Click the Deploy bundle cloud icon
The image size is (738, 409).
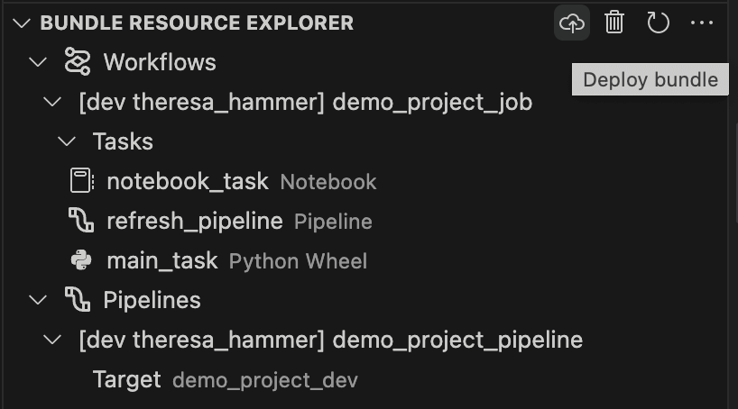572,23
